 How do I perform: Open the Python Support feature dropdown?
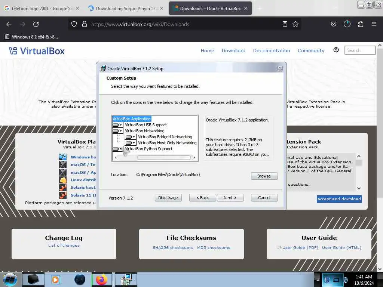click(117, 149)
